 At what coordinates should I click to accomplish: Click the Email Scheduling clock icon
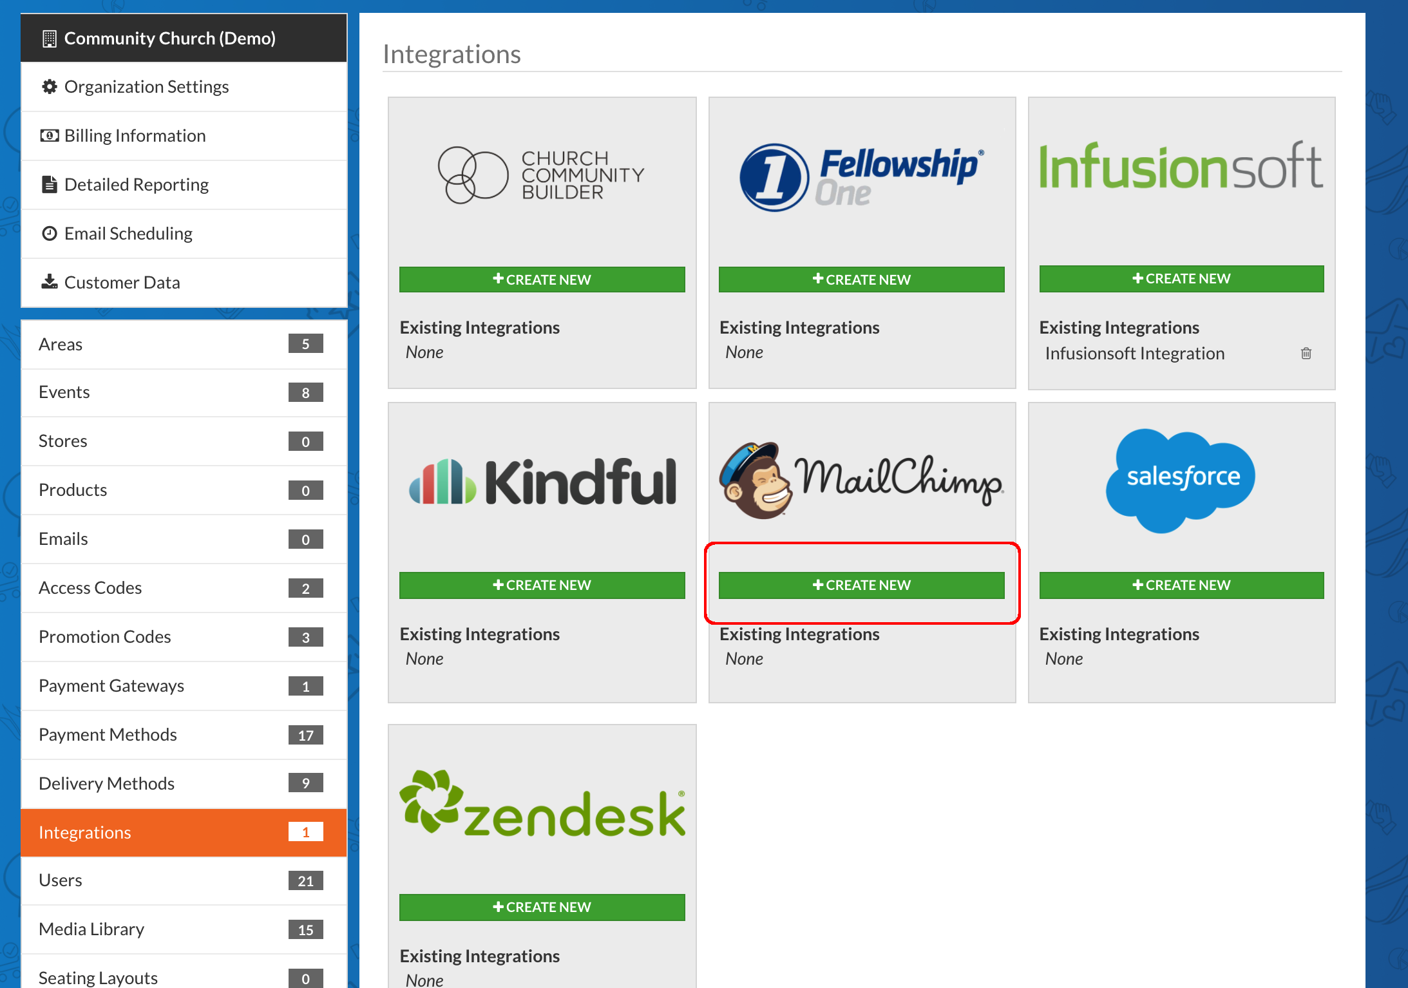pos(49,233)
